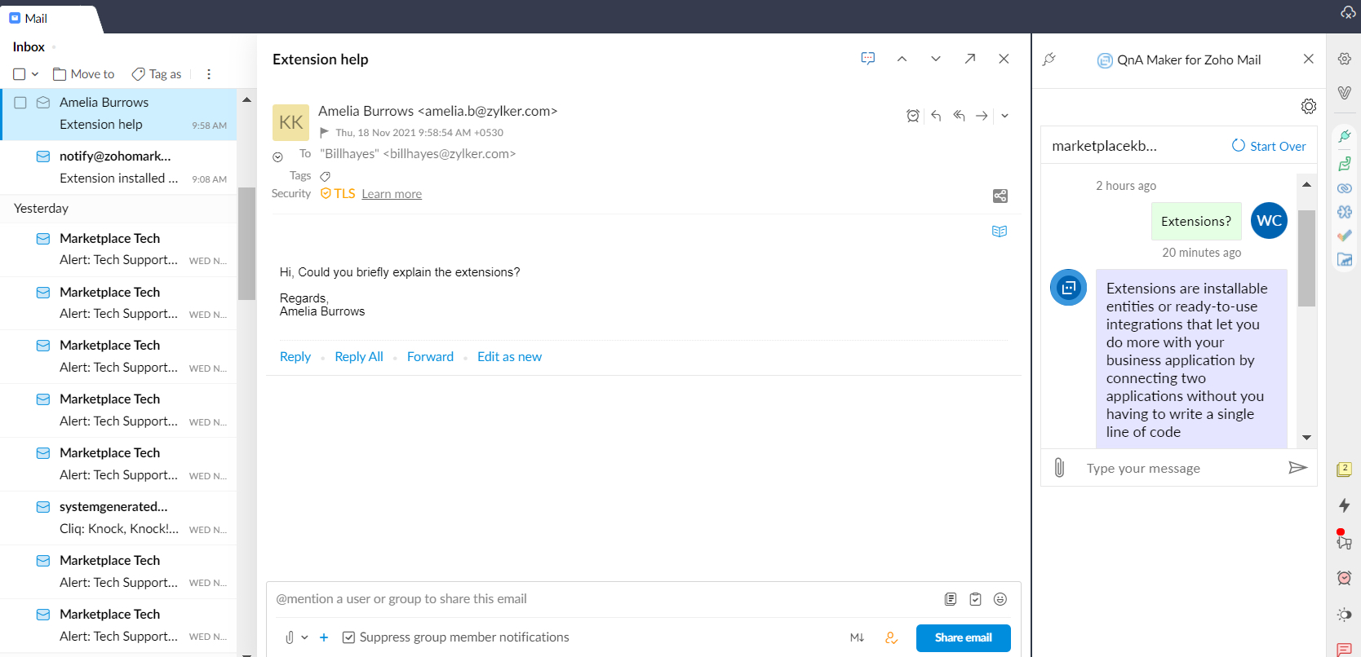Attach file in QnA chat paperclip
1361x657 pixels.
(x=1059, y=468)
